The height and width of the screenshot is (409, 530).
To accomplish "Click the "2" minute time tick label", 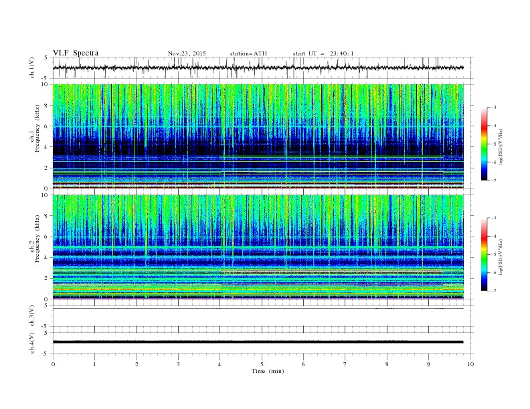I will pos(137,364).
